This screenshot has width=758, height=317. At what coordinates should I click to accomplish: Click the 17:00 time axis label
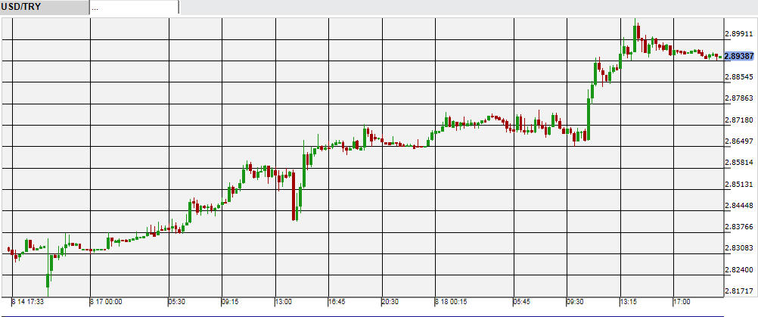[x=682, y=301]
